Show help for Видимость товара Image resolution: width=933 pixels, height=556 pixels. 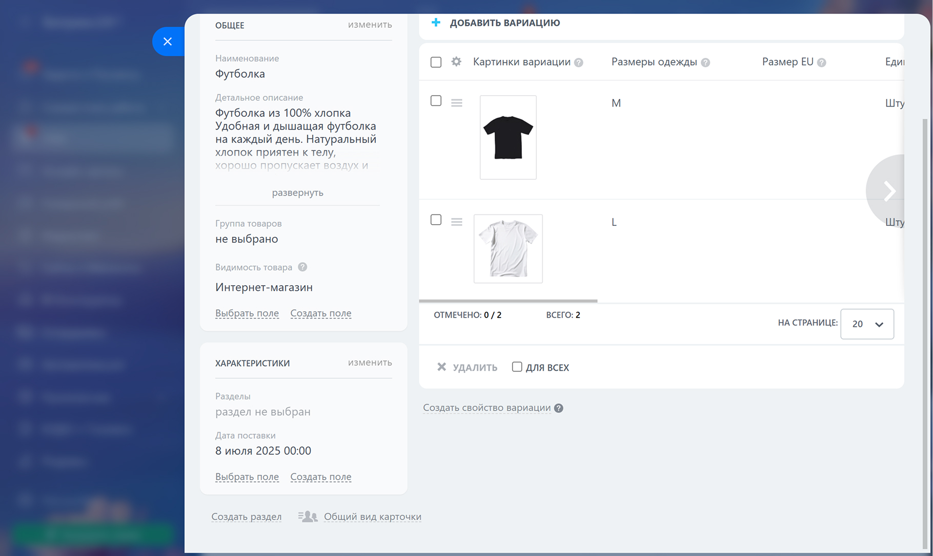click(x=302, y=267)
